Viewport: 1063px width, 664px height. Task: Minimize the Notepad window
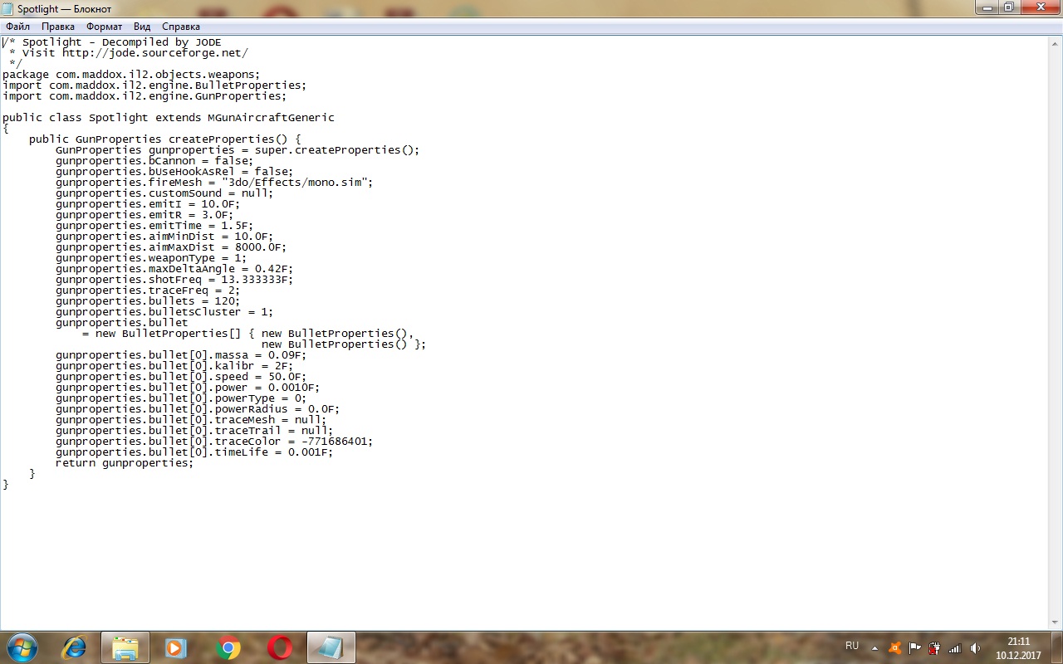988,7
